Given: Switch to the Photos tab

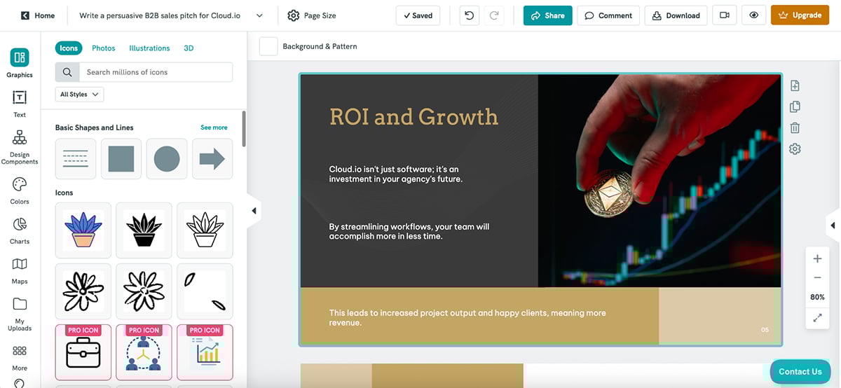Looking at the screenshot, I should click(104, 48).
